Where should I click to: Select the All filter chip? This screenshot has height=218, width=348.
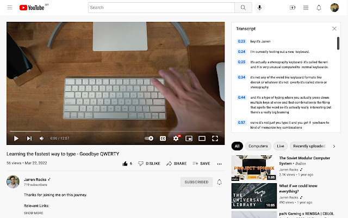237,146
